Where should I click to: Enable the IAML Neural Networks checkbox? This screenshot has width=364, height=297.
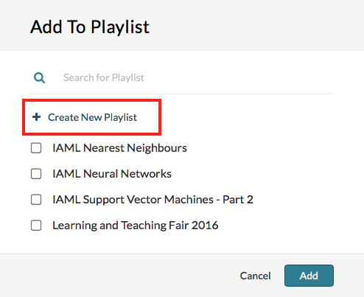36,174
